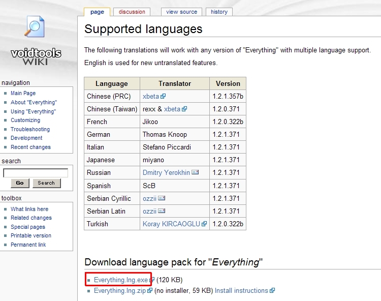The image size is (381, 301).
Task: Open ozzii link in Serbian Latin row
Action: (x=149, y=211)
